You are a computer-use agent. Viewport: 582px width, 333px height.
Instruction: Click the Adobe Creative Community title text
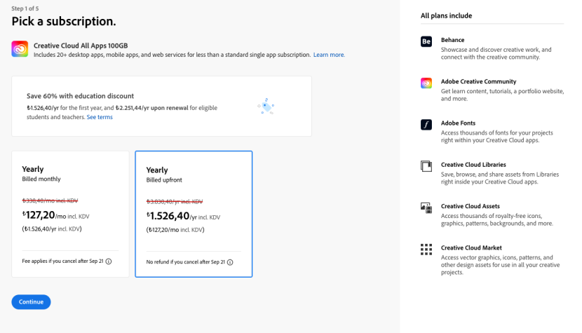click(478, 81)
